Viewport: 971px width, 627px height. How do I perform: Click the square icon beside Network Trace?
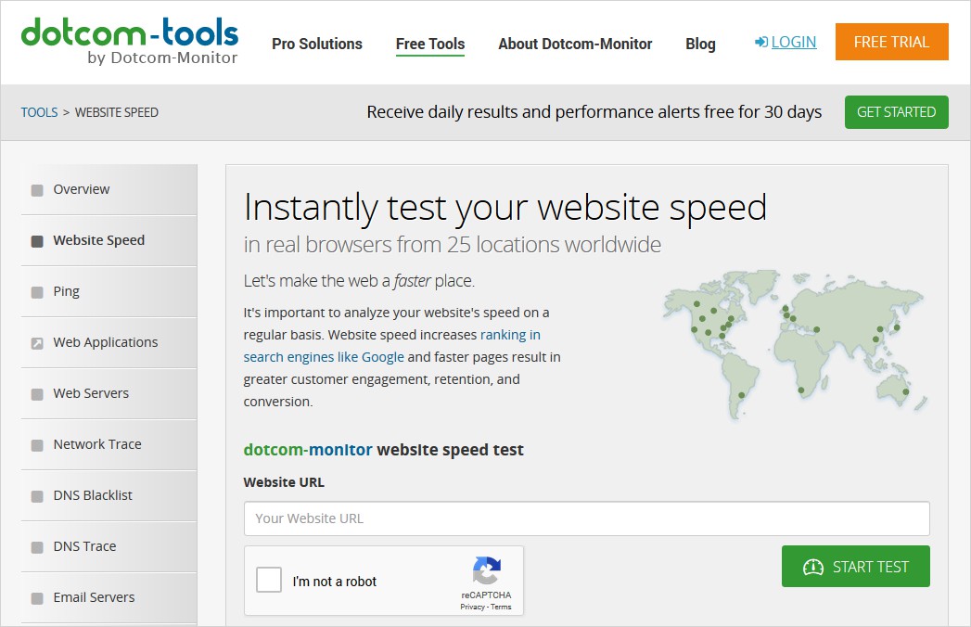click(37, 445)
